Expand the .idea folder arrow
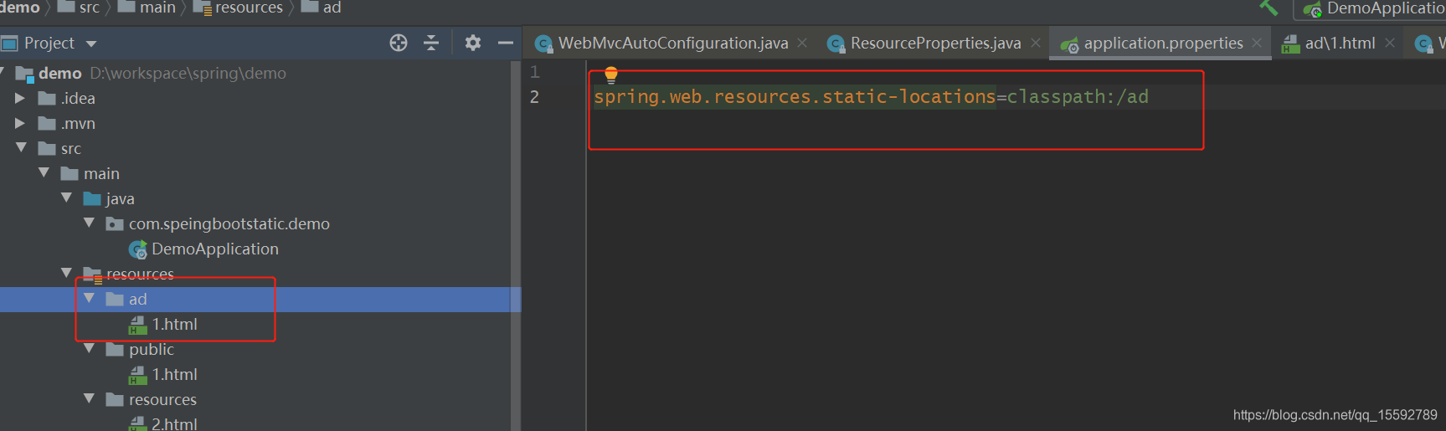 pyautogui.click(x=20, y=98)
